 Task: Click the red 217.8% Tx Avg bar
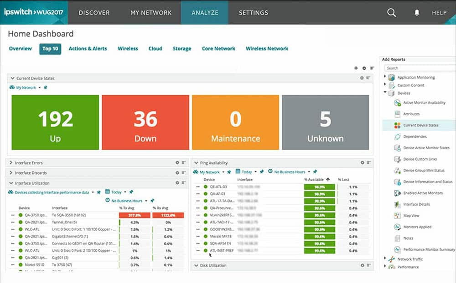pyautogui.click(x=135, y=215)
